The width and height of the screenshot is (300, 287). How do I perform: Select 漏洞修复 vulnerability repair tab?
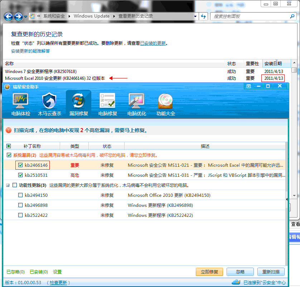[79, 104]
